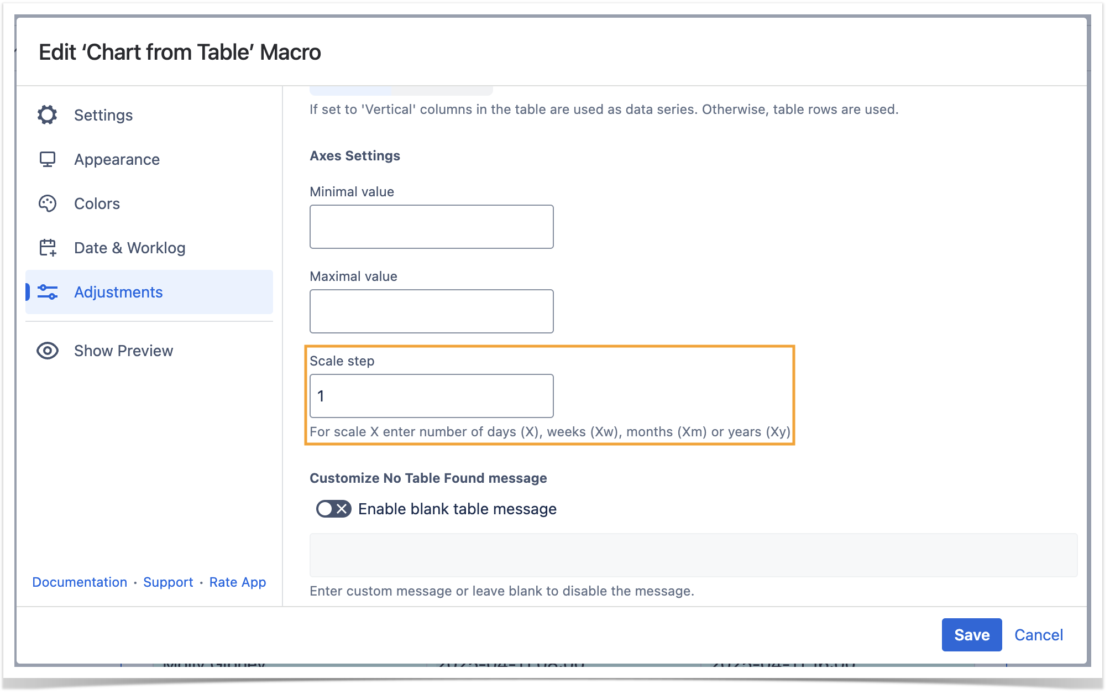Switch to the Appearance section
The image size is (1110, 694).
(117, 159)
